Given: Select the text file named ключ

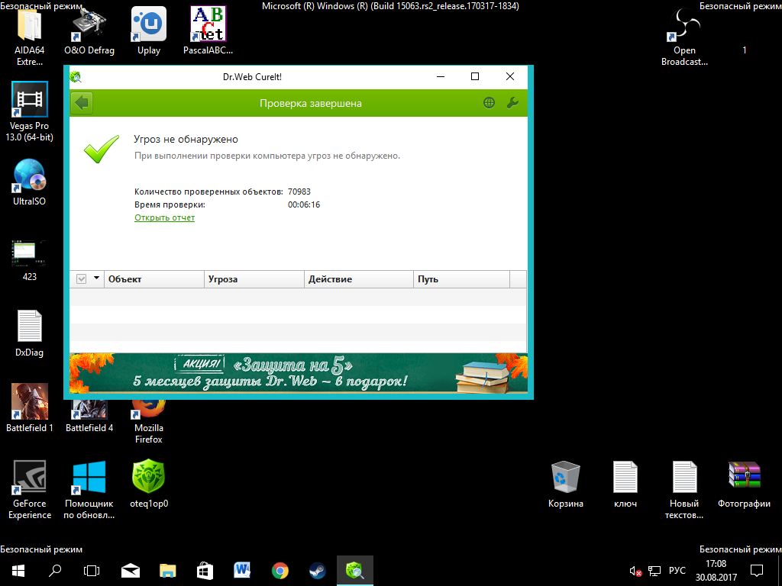Looking at the screenshot, I should pyautogui.click(x=625, y=483).
